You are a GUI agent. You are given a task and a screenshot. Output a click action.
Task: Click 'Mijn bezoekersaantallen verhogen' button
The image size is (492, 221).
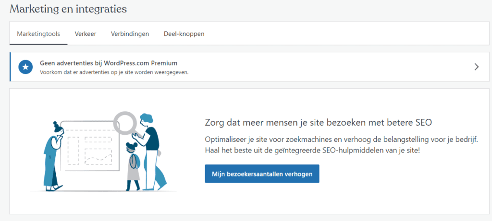[262, 174]
